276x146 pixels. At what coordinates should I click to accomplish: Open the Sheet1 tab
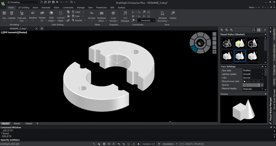pyautogui.click(x=17, y=123)
